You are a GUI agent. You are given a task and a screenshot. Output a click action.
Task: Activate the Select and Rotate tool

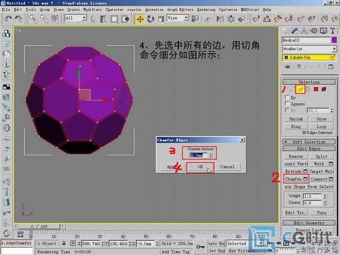(x=151, y=19)
